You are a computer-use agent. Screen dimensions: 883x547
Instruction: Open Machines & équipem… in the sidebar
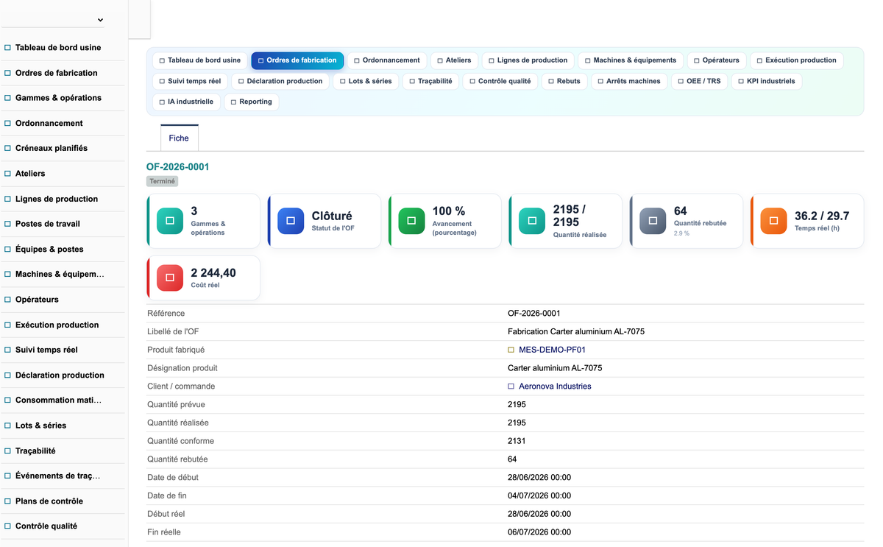click(60, 275)
